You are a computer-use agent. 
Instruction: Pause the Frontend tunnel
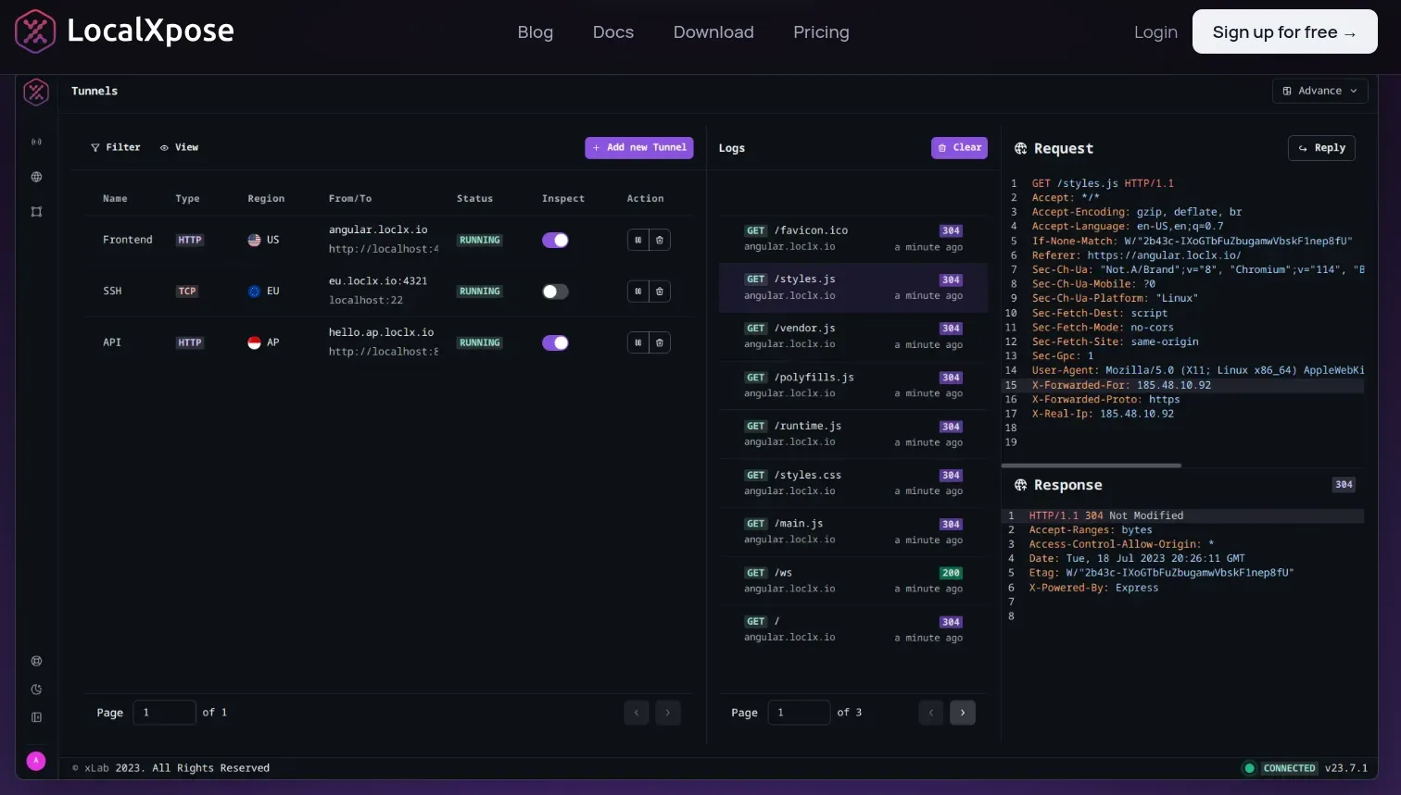coord(637,240)
